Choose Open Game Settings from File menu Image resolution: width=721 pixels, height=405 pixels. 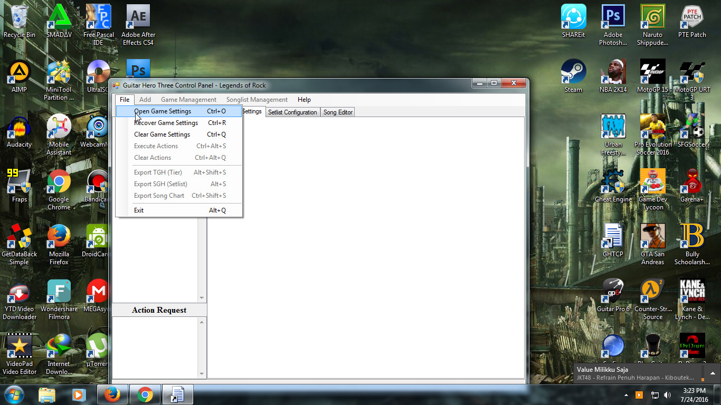click(179, 111)
